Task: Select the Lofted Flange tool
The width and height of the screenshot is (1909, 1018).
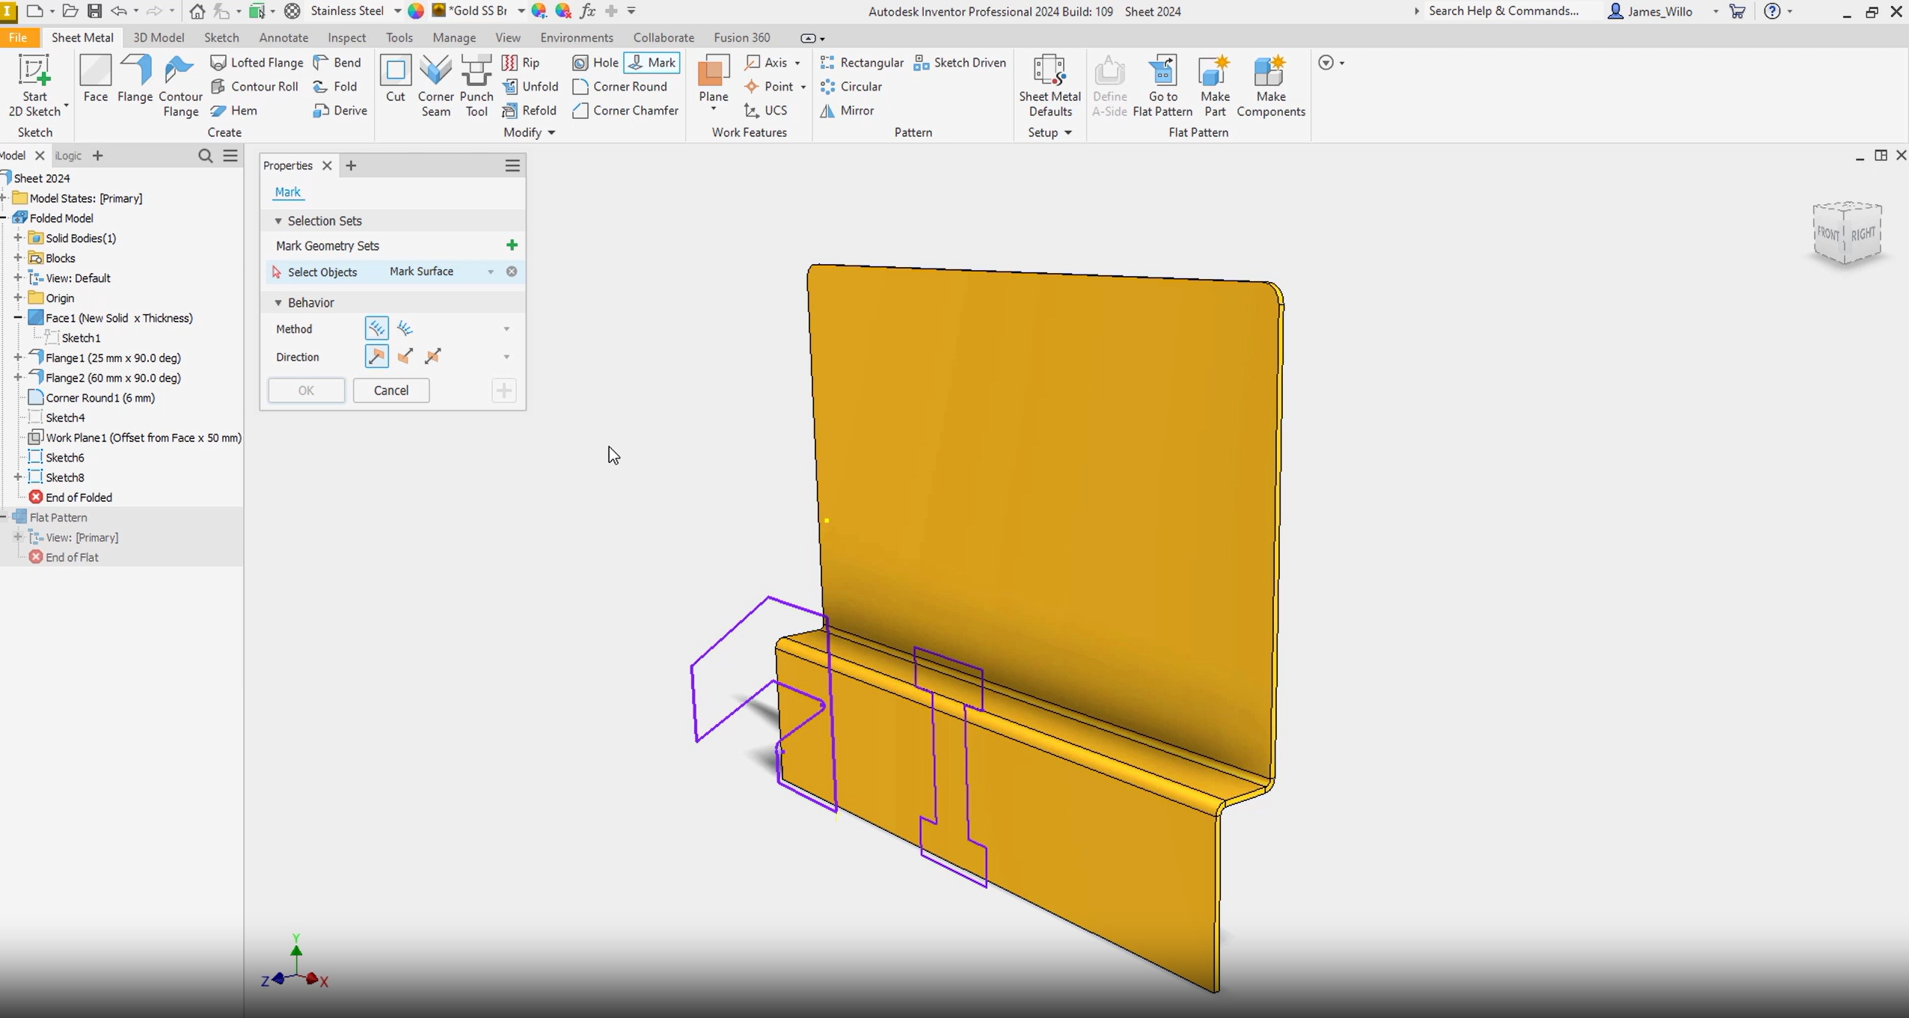Action: pyautogui.click(x=257, y=63)
